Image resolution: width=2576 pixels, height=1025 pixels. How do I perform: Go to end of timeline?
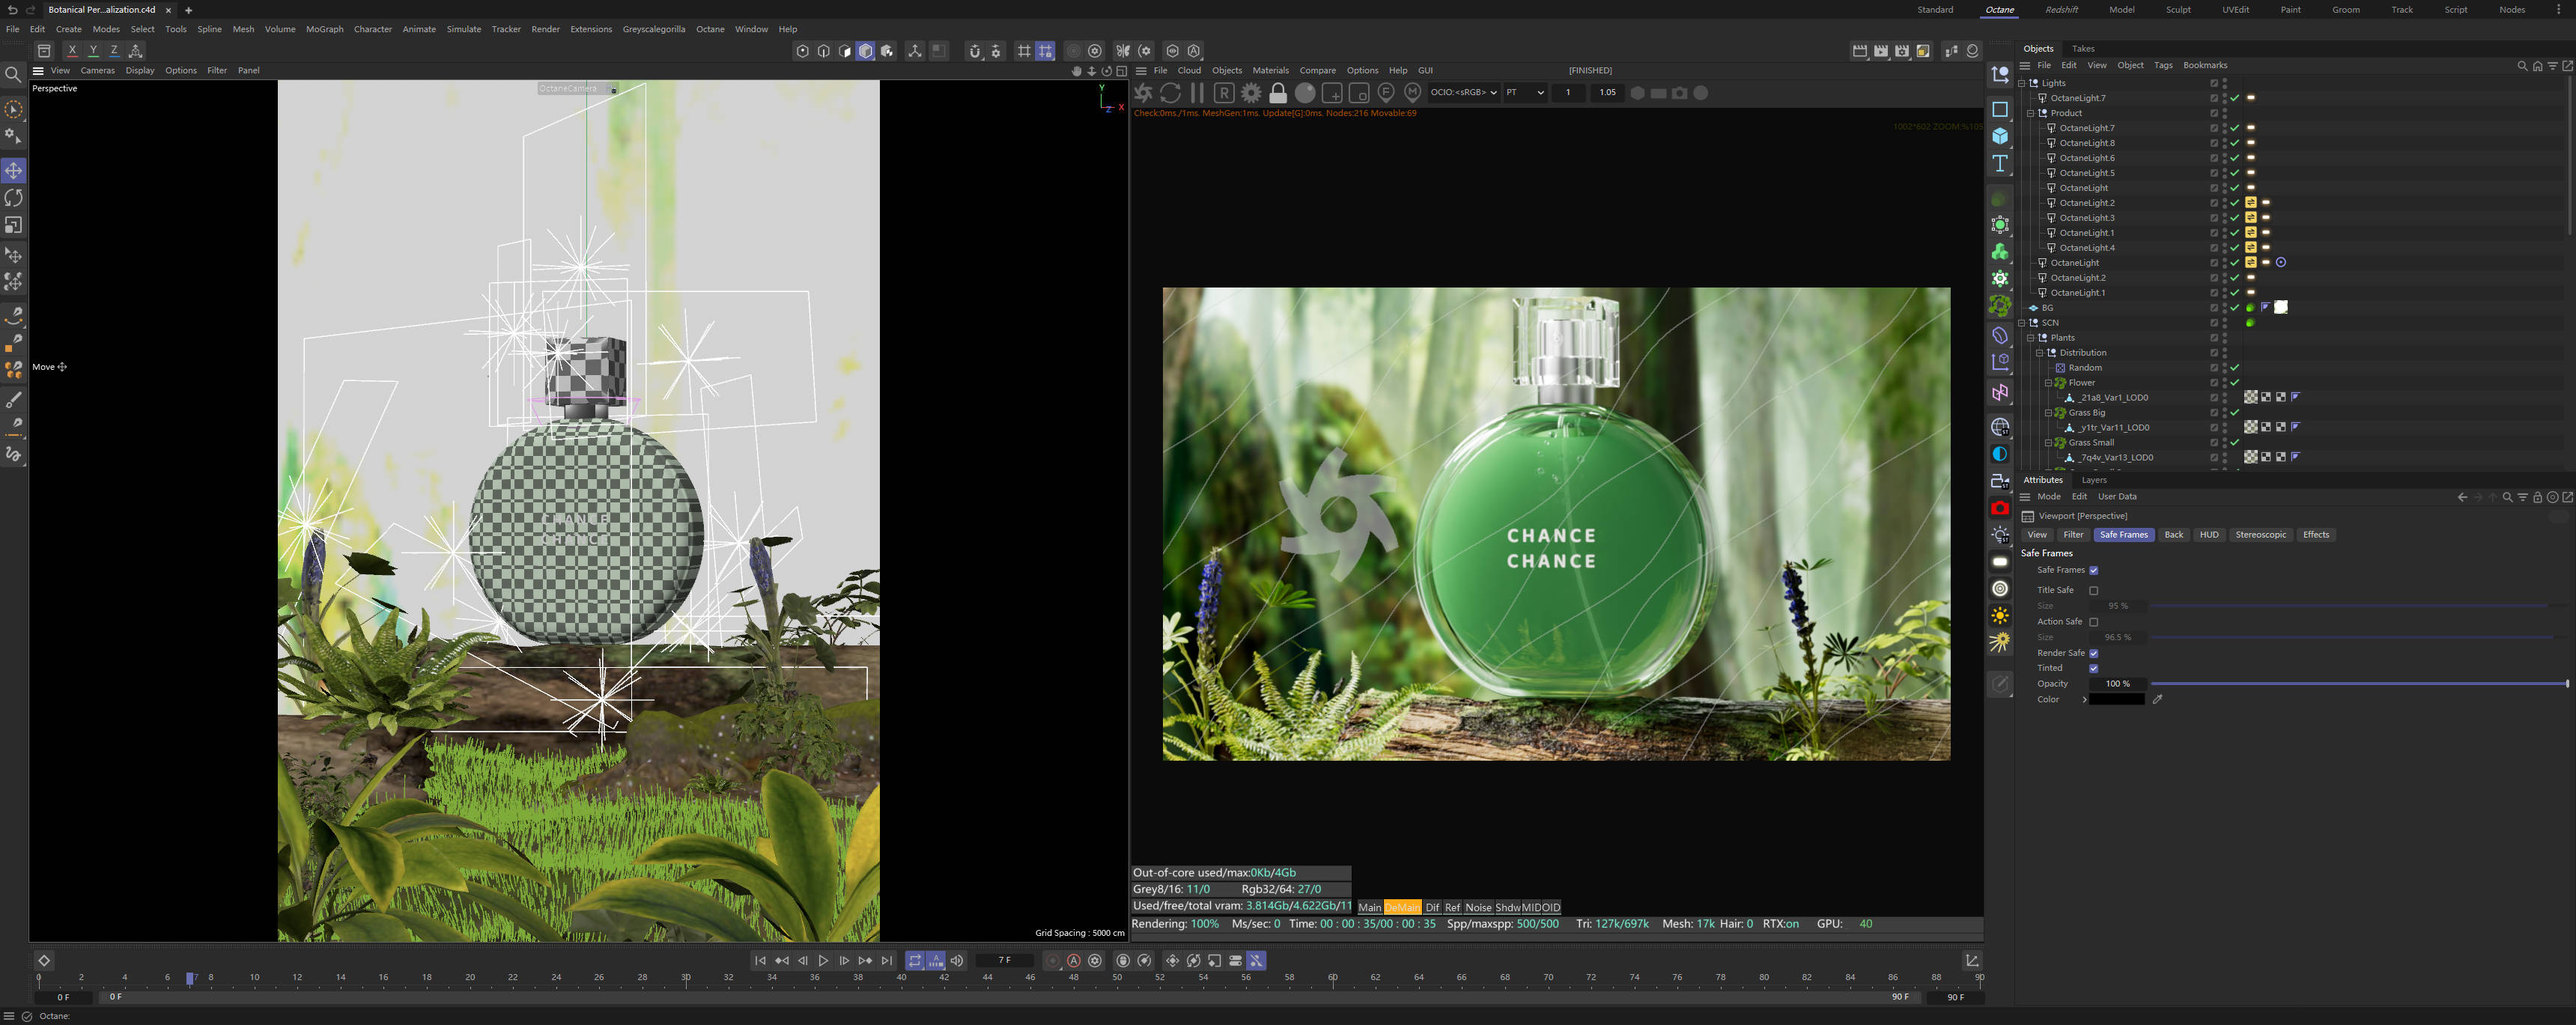click(x=887, y=961)
